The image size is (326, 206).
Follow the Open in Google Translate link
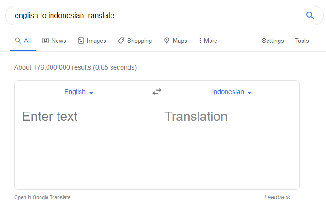point(42,197)
